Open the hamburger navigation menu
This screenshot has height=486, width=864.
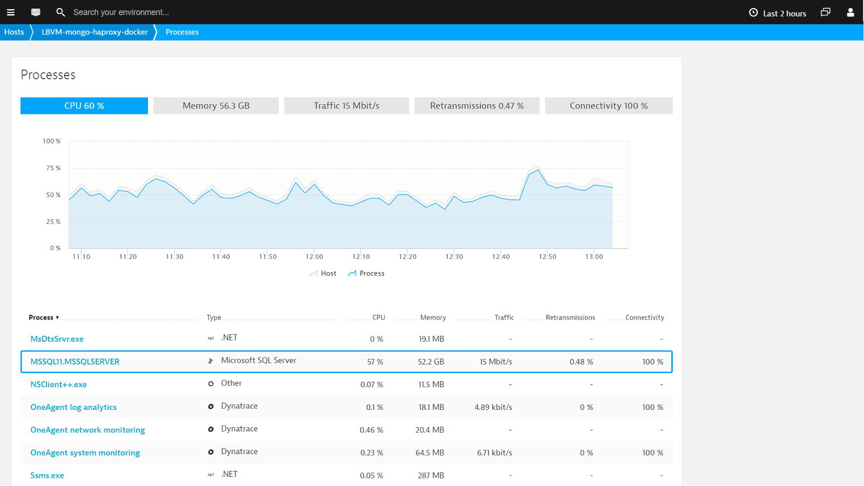pyautogui.click(x=10, y=12)
